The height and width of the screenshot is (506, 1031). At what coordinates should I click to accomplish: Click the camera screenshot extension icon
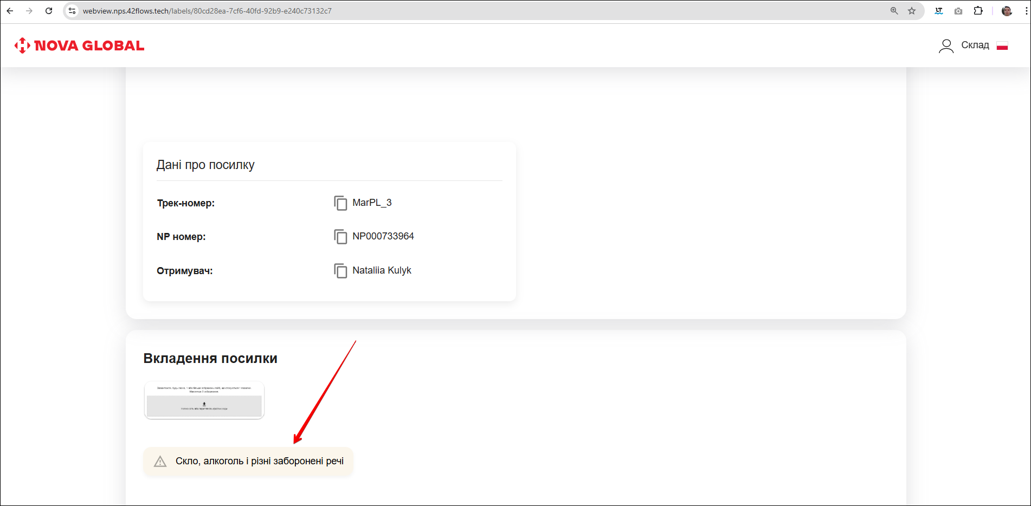(x=958, y=11)
